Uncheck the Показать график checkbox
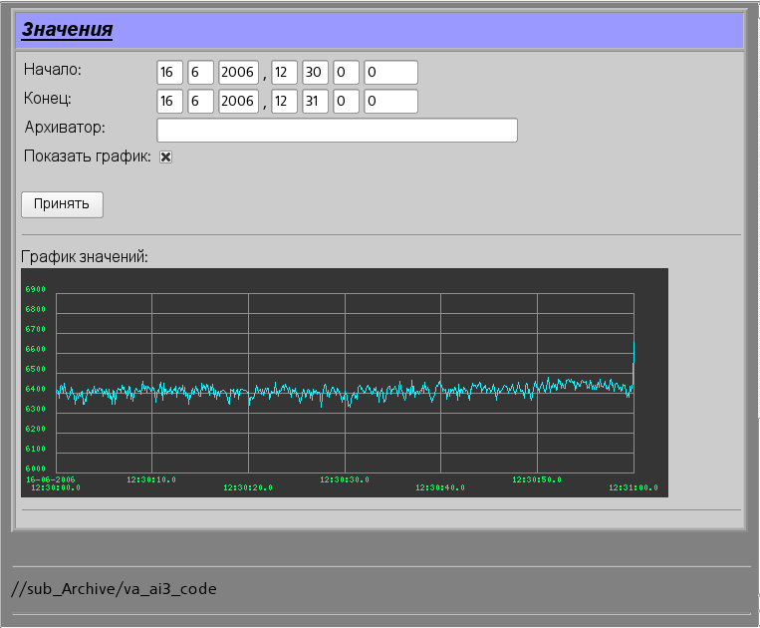The image size is (760, 628). (x=166, y=157)
